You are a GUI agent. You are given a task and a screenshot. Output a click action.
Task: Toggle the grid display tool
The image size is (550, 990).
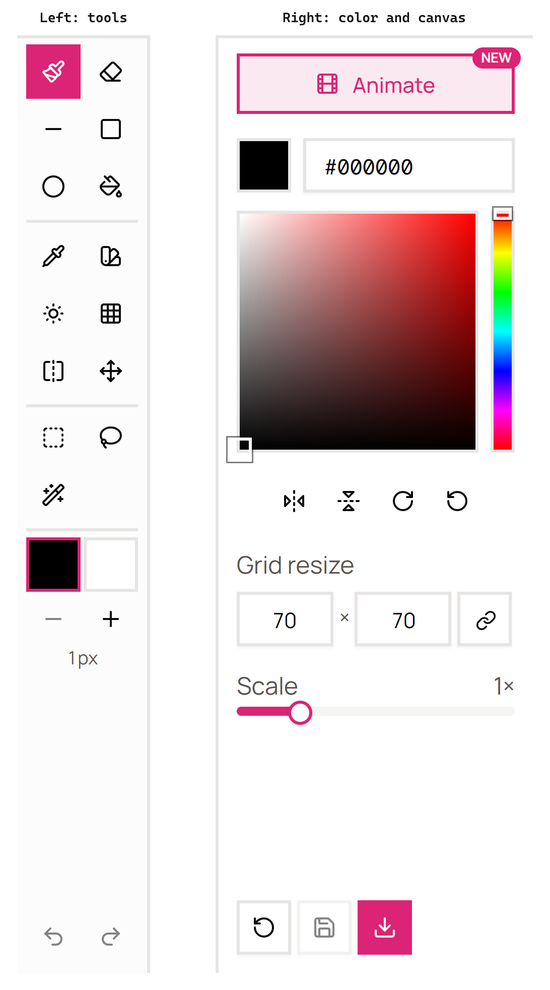click(x=111, y=314)
